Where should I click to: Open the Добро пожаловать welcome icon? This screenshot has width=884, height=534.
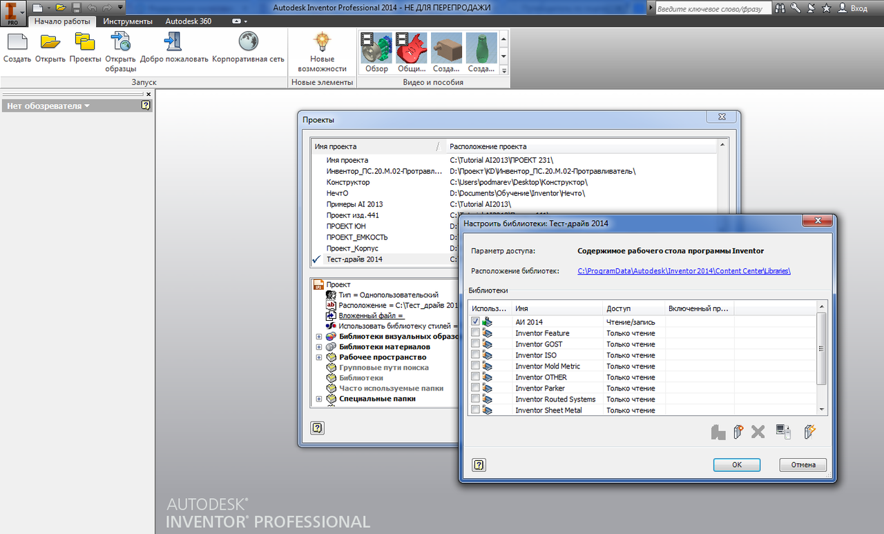tap(173, 41)
